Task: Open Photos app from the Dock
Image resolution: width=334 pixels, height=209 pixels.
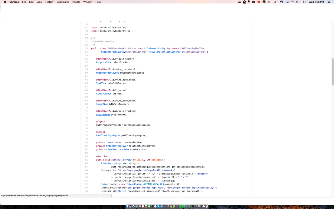Action: pos(146,206)
